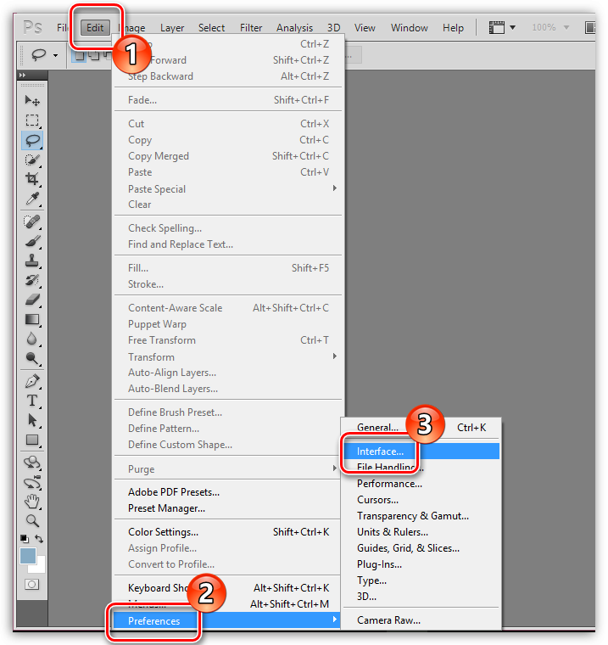
Task: Open the background color picker
Action: pyautogui.click(x=40, y=567)
